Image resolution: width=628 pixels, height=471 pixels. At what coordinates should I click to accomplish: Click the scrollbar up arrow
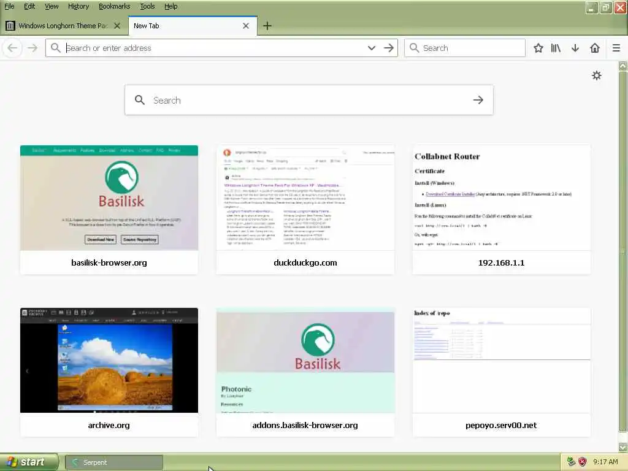[x=623, y=66]
